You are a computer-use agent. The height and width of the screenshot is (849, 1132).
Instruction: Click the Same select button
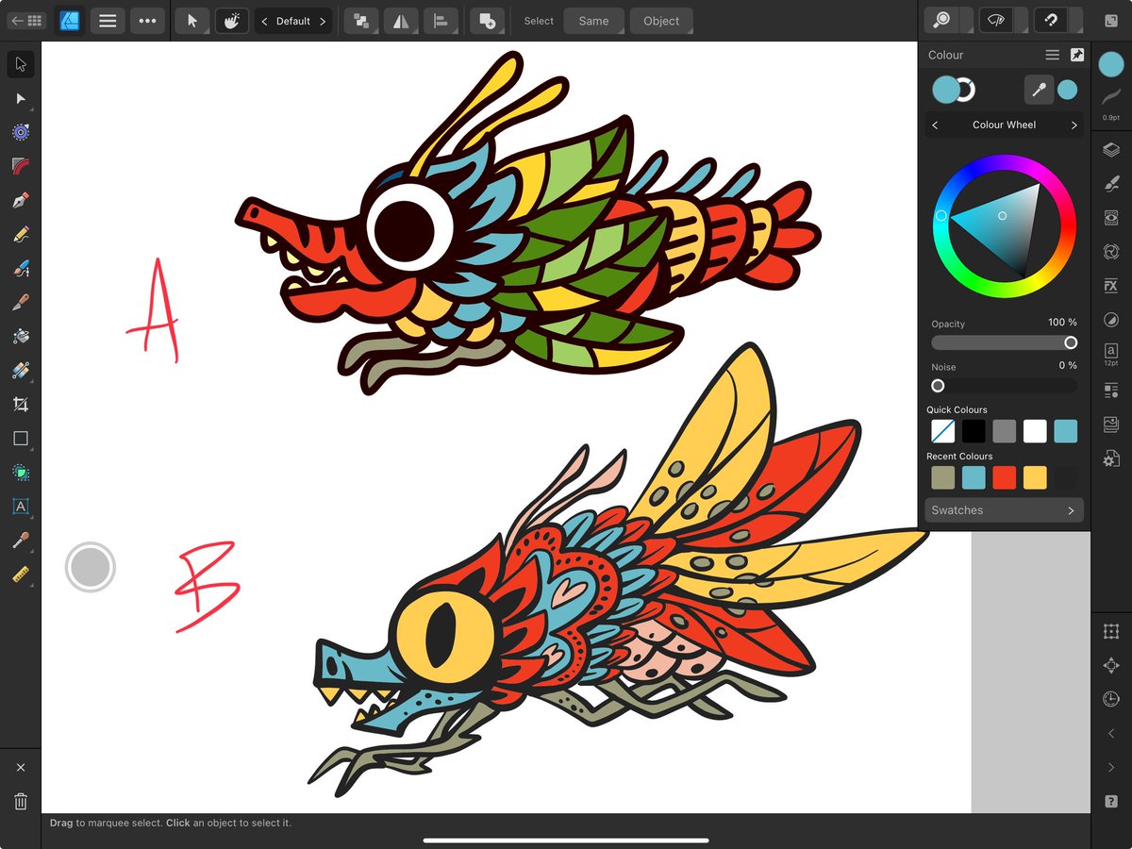tap(593, 21)
